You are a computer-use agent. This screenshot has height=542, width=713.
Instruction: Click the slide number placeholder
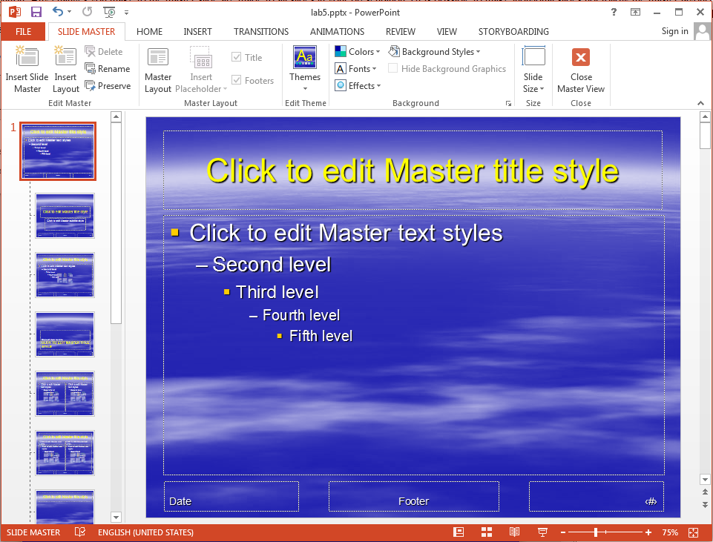point(596,497)
